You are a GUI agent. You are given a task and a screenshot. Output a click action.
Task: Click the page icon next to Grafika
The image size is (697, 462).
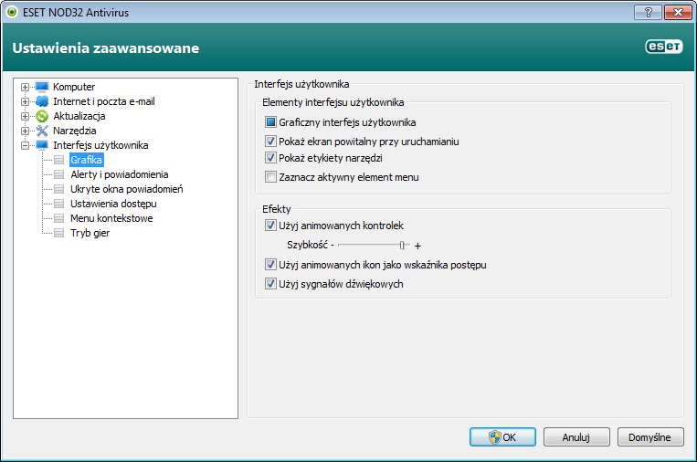click(x=58, y=160)
